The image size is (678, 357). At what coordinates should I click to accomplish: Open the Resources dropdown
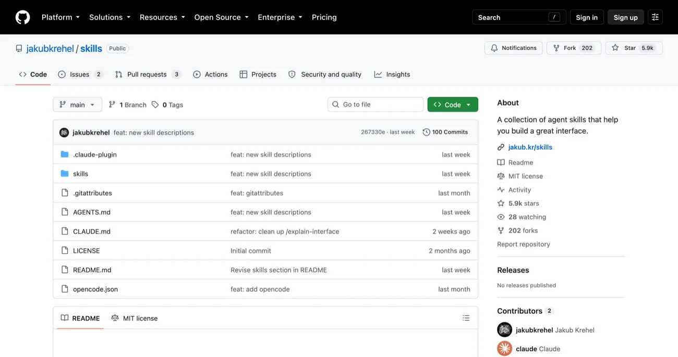pyautogui.click(x=162, y=17)
